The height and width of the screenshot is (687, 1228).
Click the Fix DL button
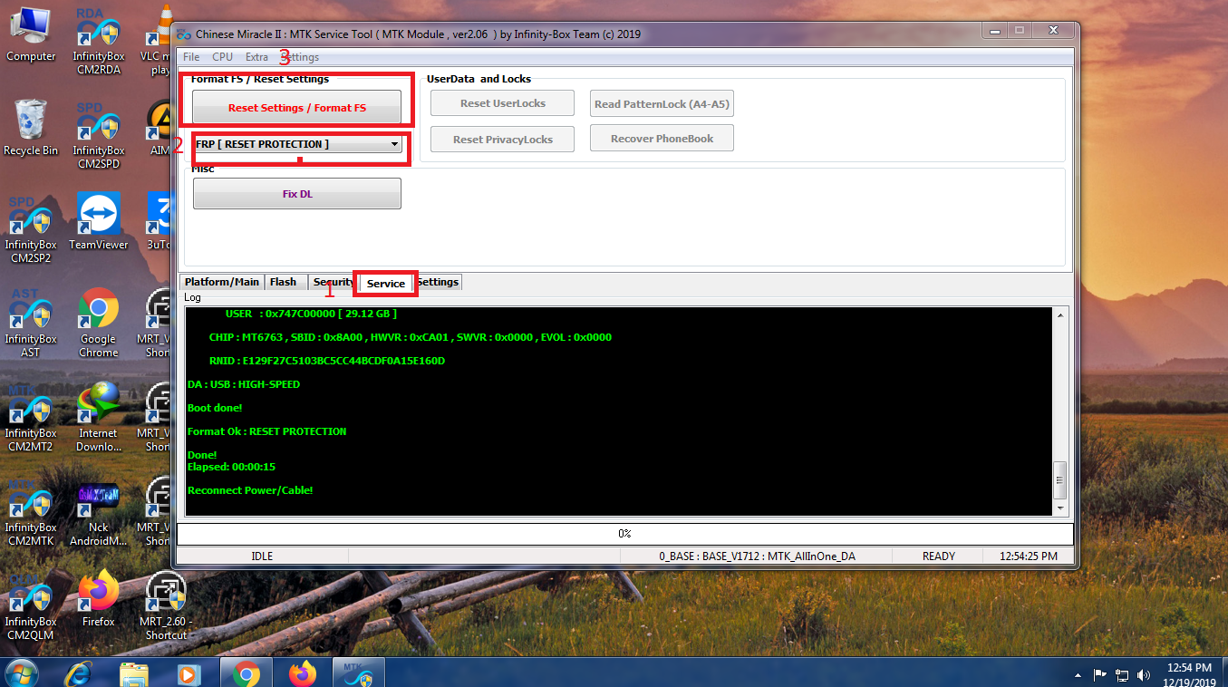[x=297, y=194]
